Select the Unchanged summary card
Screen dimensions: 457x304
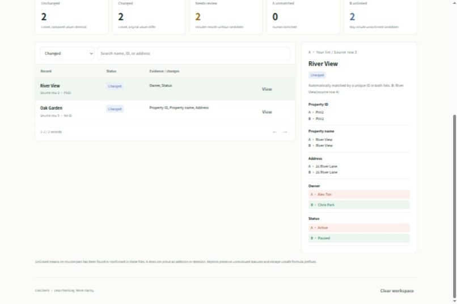(71, 16)
